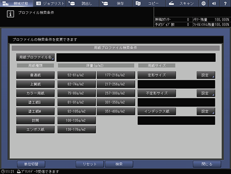Screen dimensions: 231x174
Task: Toggle インデックス紙 paper size
Action: click(x=157, y=111)
